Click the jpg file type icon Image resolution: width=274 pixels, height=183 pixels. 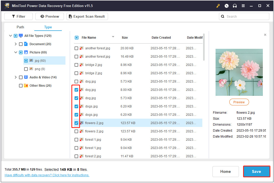(x=31, y=60)
